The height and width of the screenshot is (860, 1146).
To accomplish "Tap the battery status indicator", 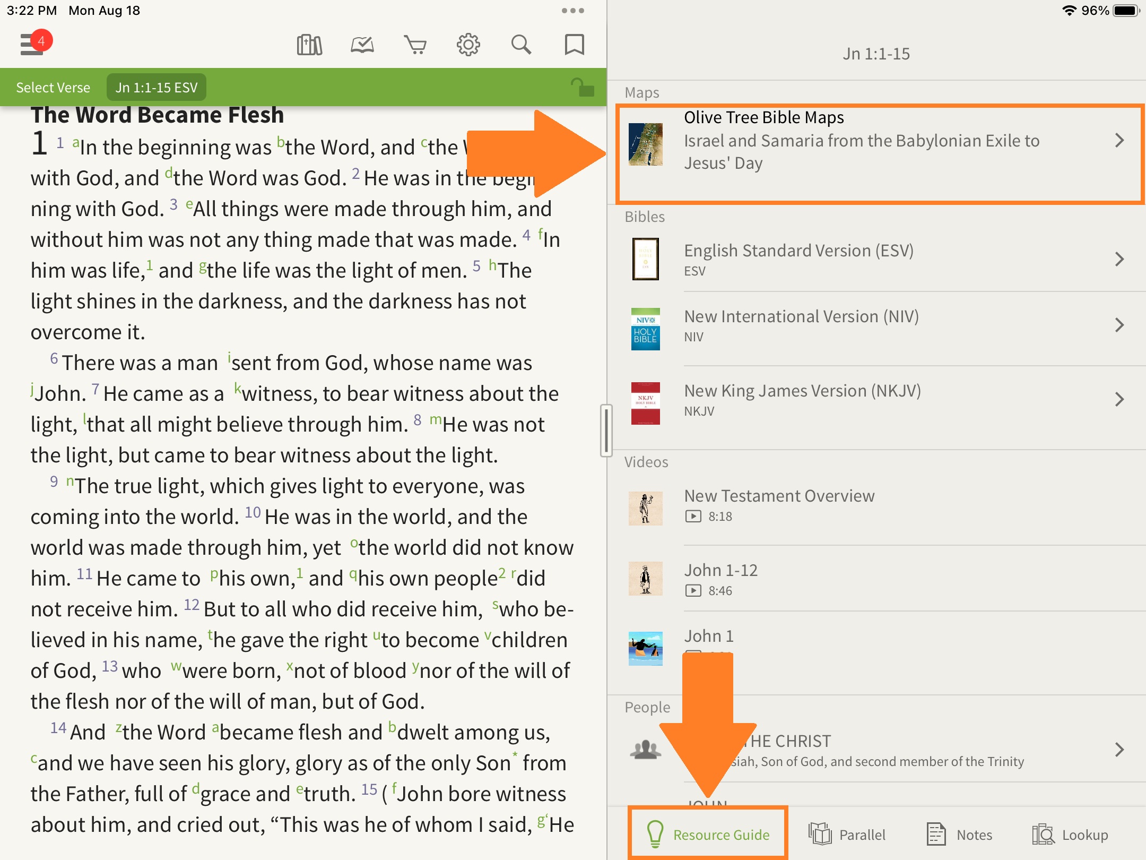I will click(1126, 11).
